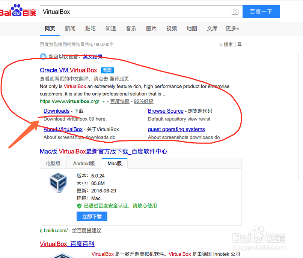Open the About VirtualBox sublink
Image resolution: width=303 pixels, height=258 pixels.
[63, 129]
